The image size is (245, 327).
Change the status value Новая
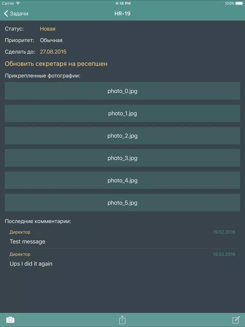pos(48,29)
